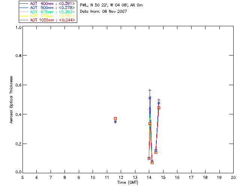This screenshot has height=192, width=240.
Task: Click the AOT 400nm legend entry
Action: tap(47, 3)
